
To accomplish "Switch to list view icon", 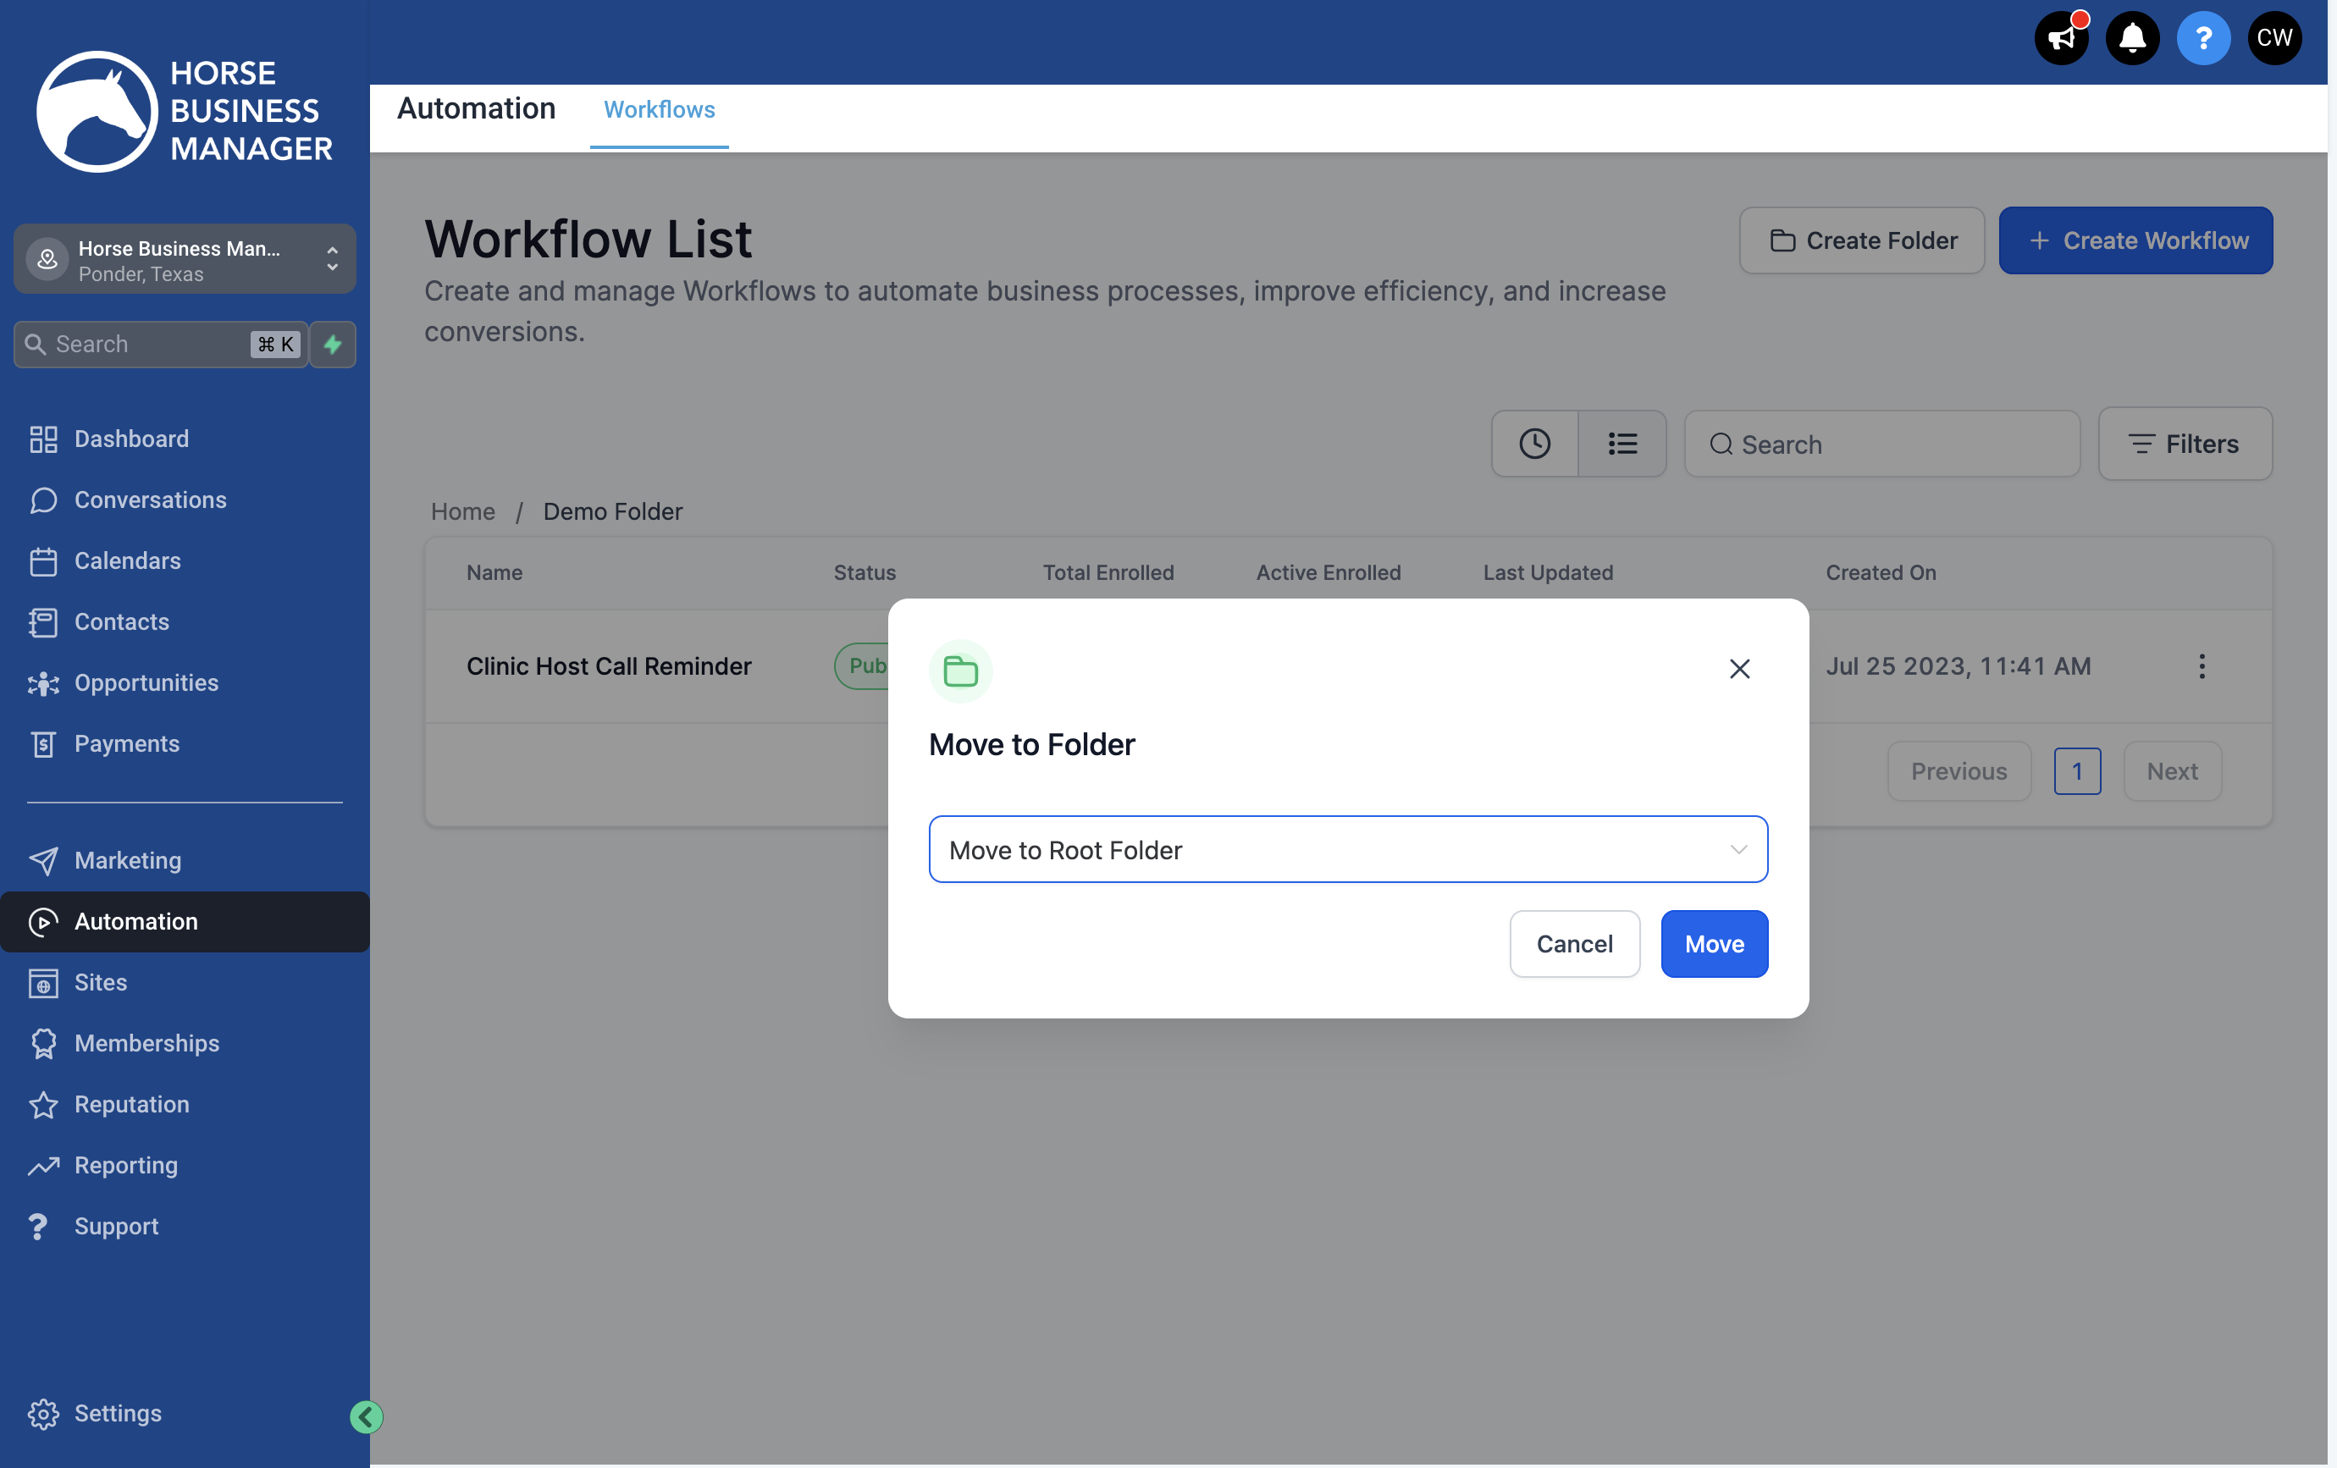I will 1622,444.
